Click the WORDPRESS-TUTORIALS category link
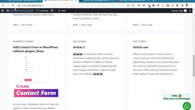This screenshot has height=110, width=195. pos(23,42)
